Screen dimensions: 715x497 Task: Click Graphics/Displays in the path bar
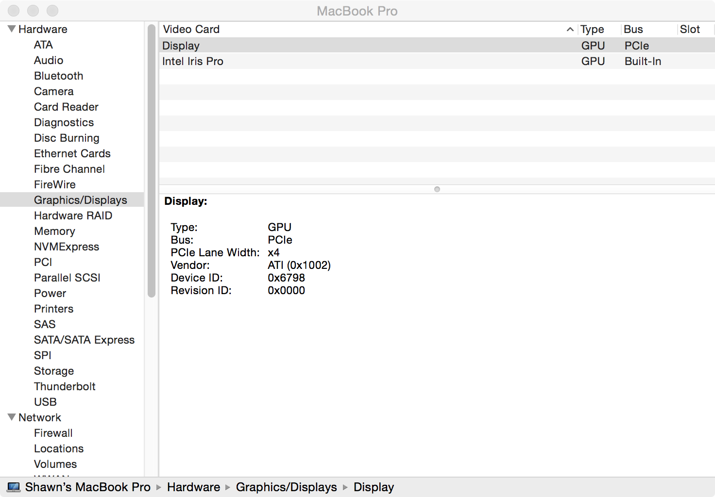[287, 487]
